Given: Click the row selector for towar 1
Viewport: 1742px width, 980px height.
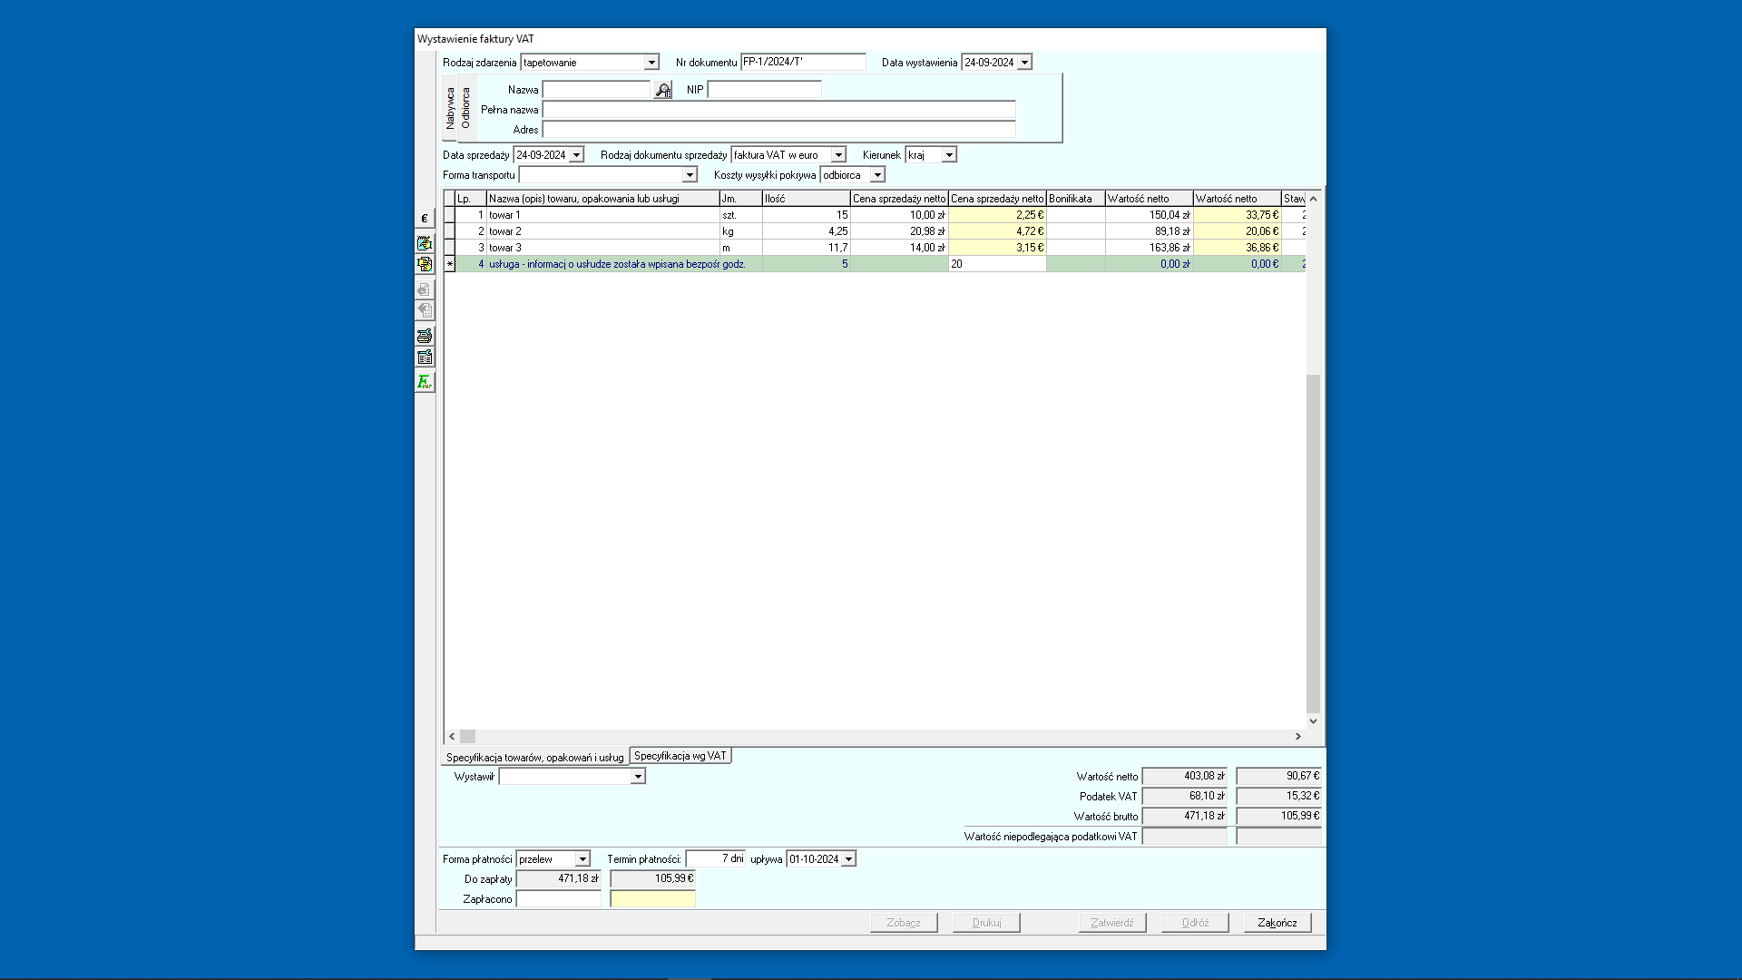Looking at the screenshot, I should 450,215.
